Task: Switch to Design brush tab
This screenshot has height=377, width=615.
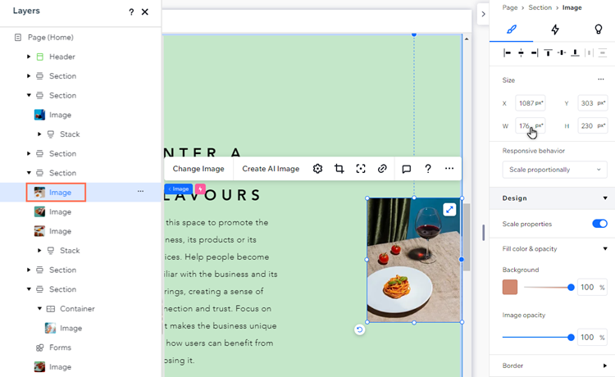Action: click(512, 30)
